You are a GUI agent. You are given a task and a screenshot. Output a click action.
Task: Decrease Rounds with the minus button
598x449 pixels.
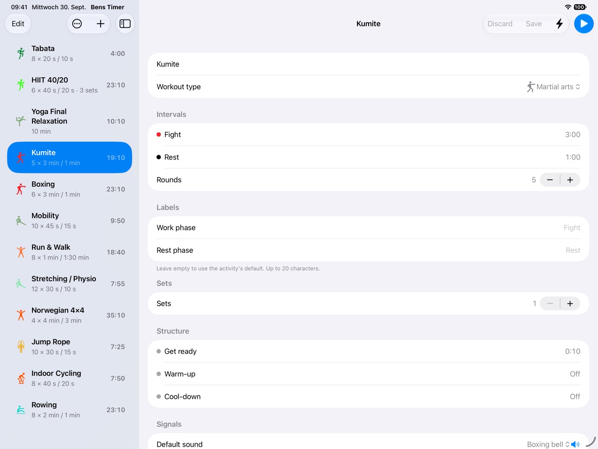[550, 180]
